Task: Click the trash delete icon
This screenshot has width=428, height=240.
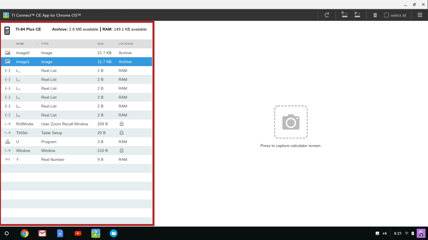Action: tap(375, 15)
